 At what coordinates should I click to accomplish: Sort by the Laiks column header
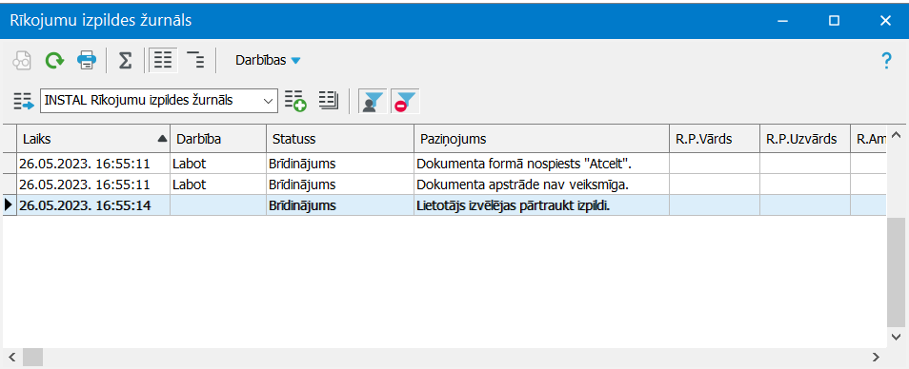coord(93,139)
